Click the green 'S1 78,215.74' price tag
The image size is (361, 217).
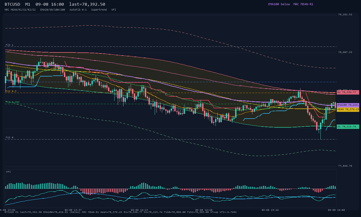click(348, 127)
